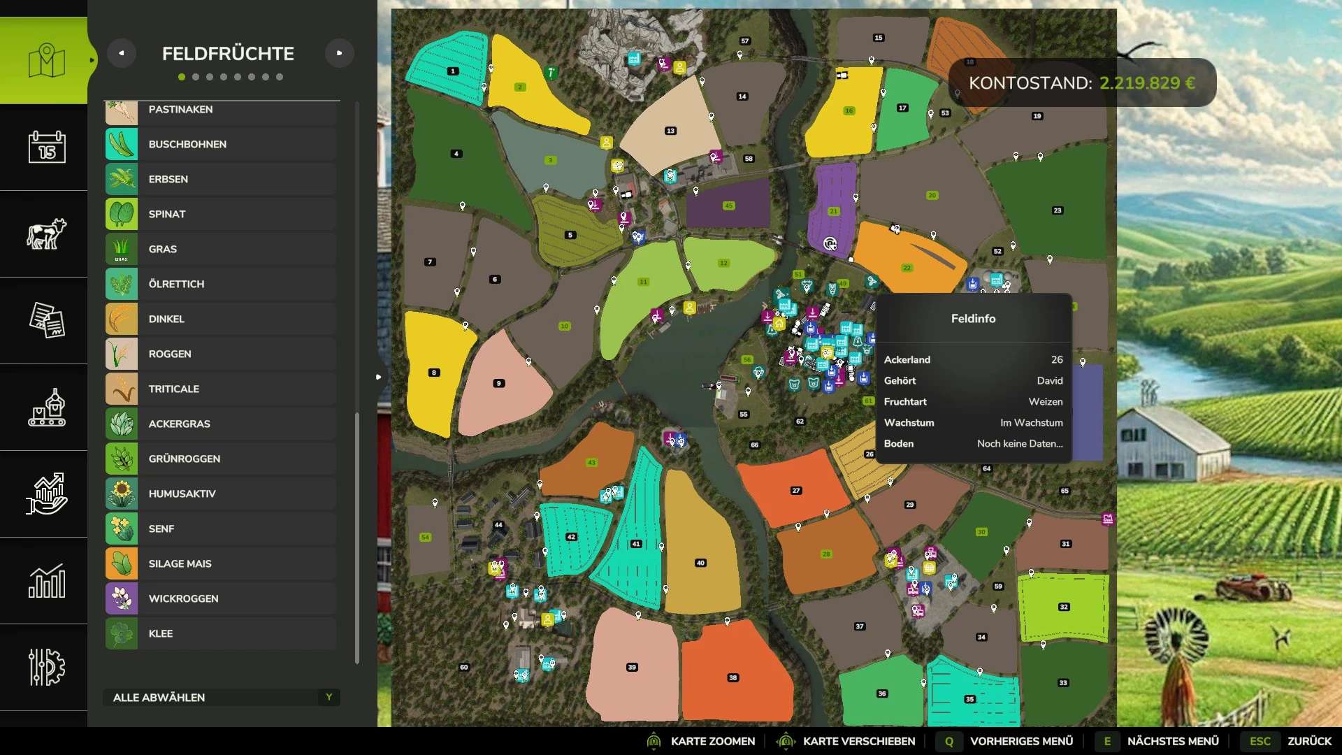Click Zurück in bottom bar
The image size is (1342, 755).
click(1308, 741)
